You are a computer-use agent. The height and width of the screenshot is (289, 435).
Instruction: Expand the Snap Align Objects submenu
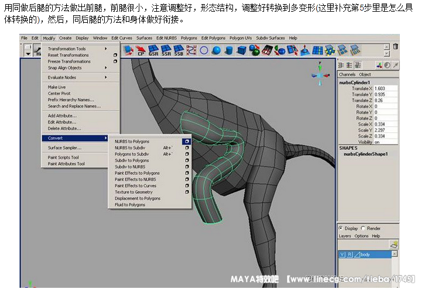click(106, 68)
